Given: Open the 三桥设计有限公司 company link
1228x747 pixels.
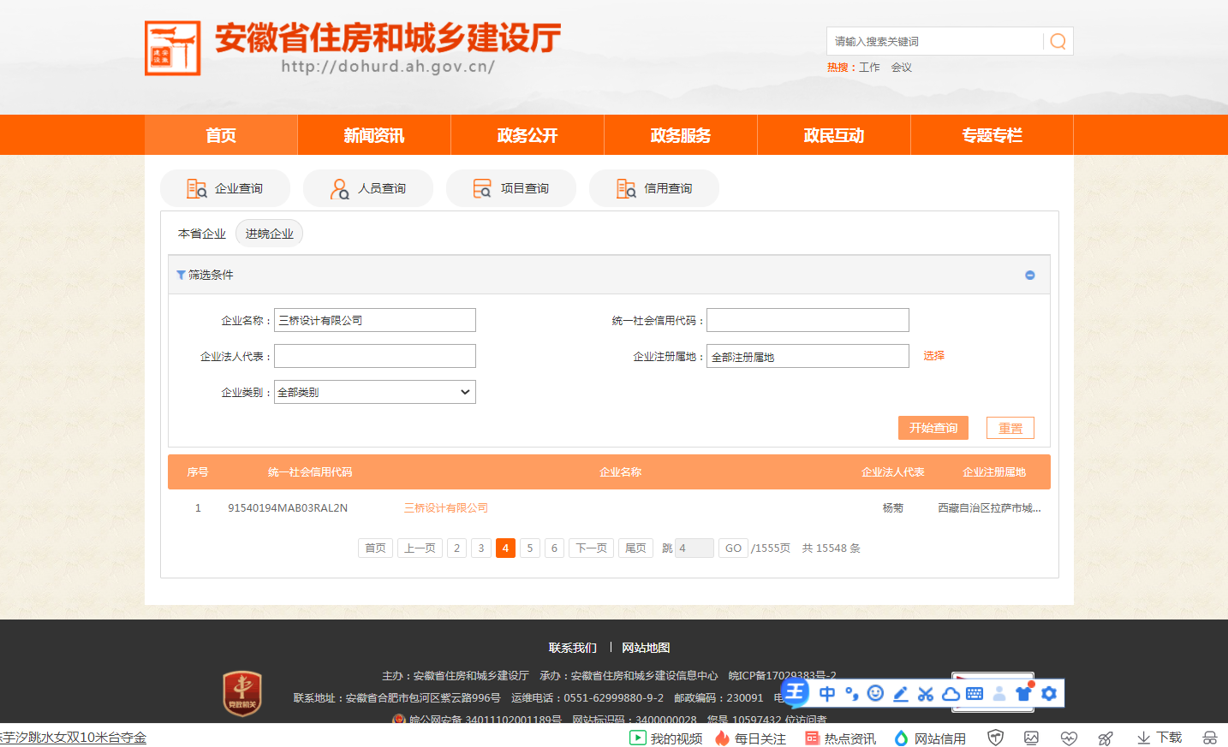Looking at the screenshot, I should click(x=446, y=507).
